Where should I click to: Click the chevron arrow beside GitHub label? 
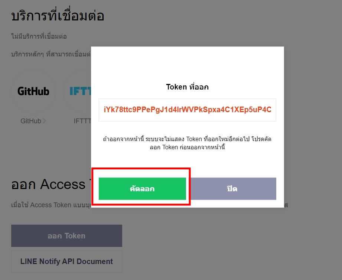tap(44, 121)
